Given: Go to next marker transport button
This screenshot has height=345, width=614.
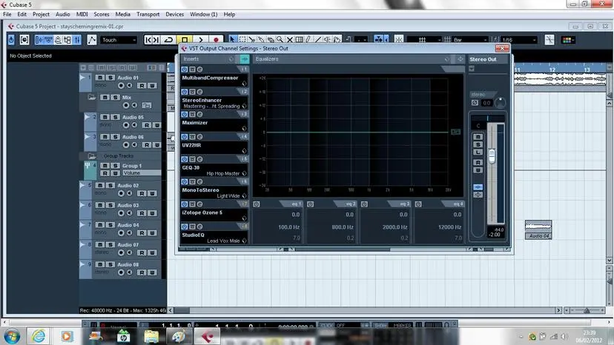Looking at the screenshot, I should (x=156, y=40).
